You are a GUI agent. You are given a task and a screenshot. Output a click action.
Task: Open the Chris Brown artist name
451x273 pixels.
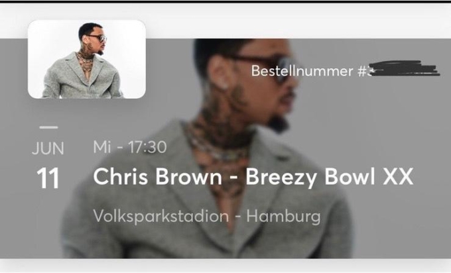158,176
